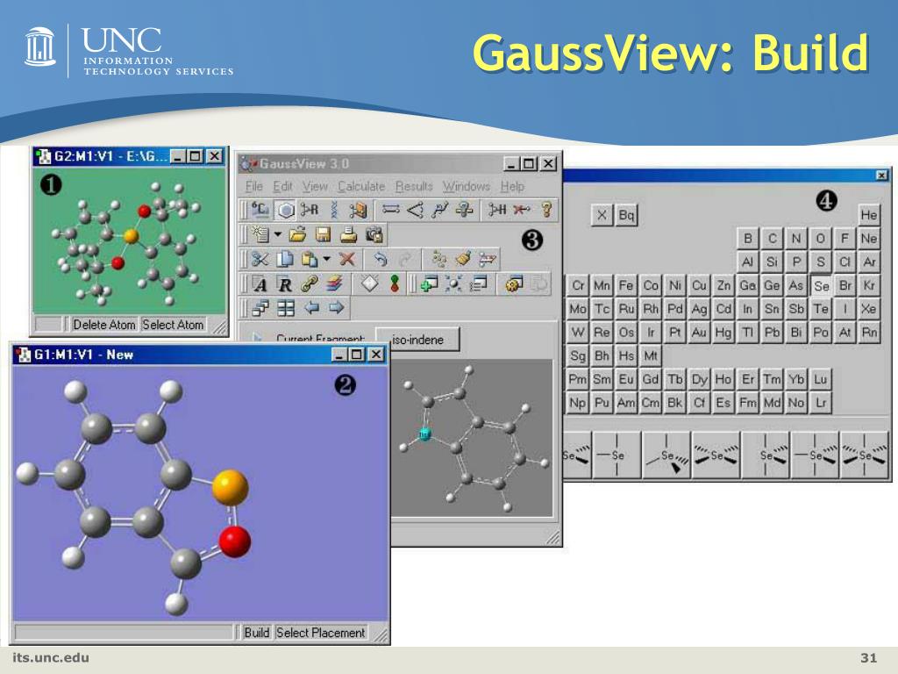Open the Edit menu in GaussView
Viewport: 898px width, 674px height.
pos(283,187)
